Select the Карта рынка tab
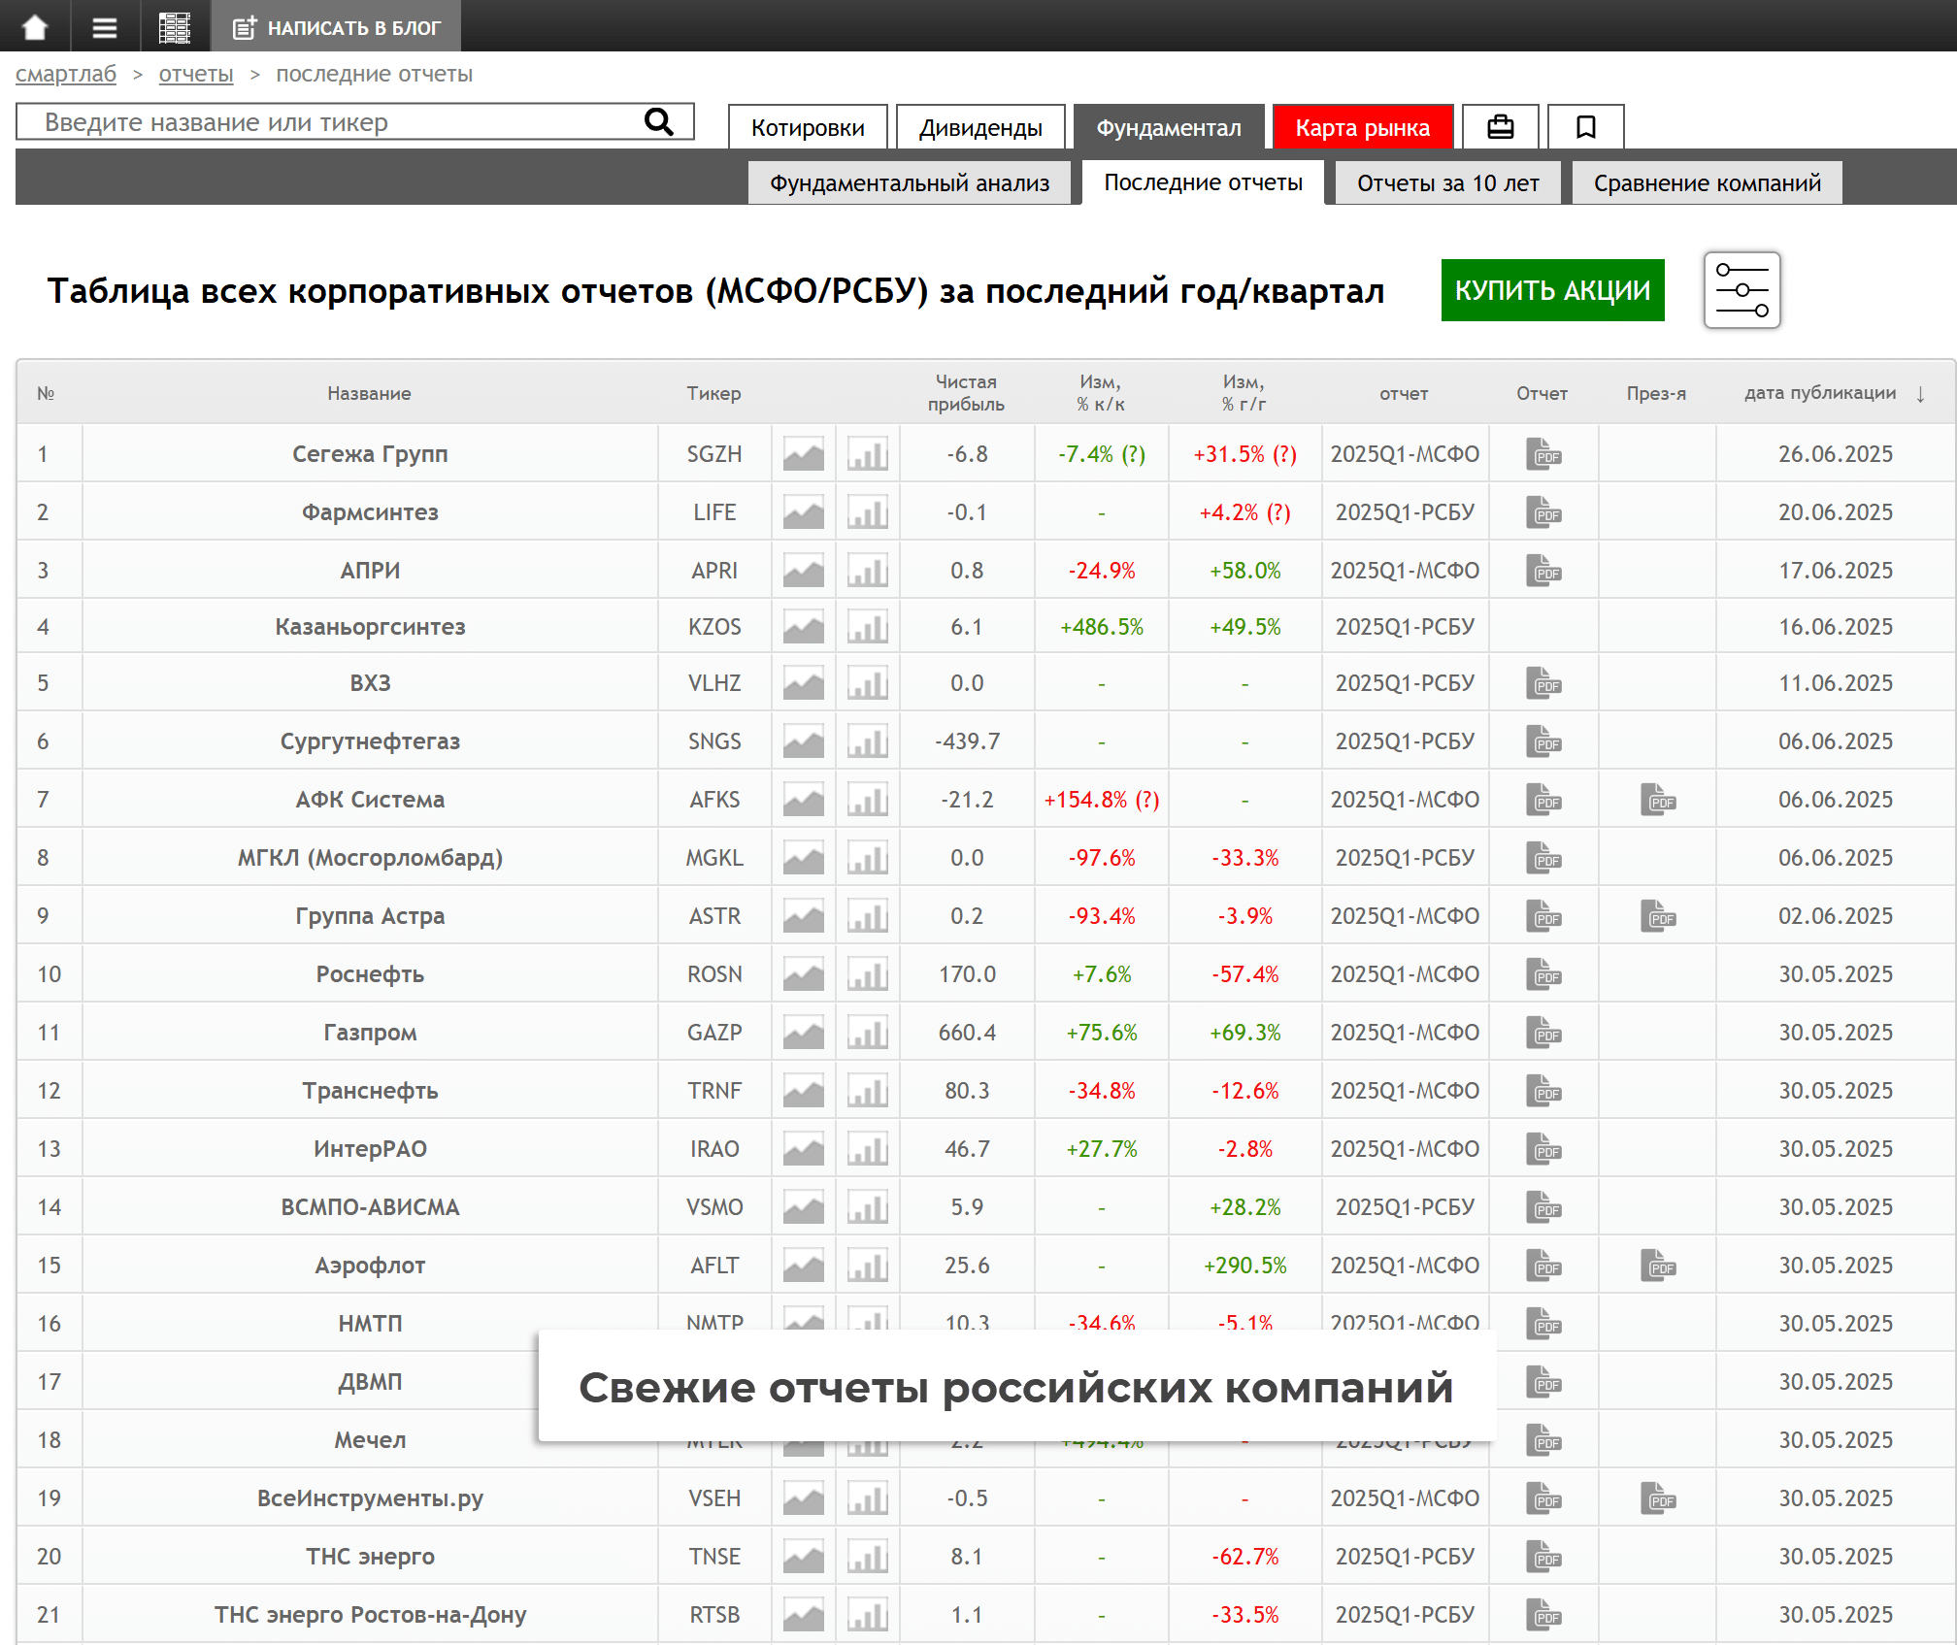This screenshot has height=1645, width=1957. pyautogui.click(x=1362, y=128)
